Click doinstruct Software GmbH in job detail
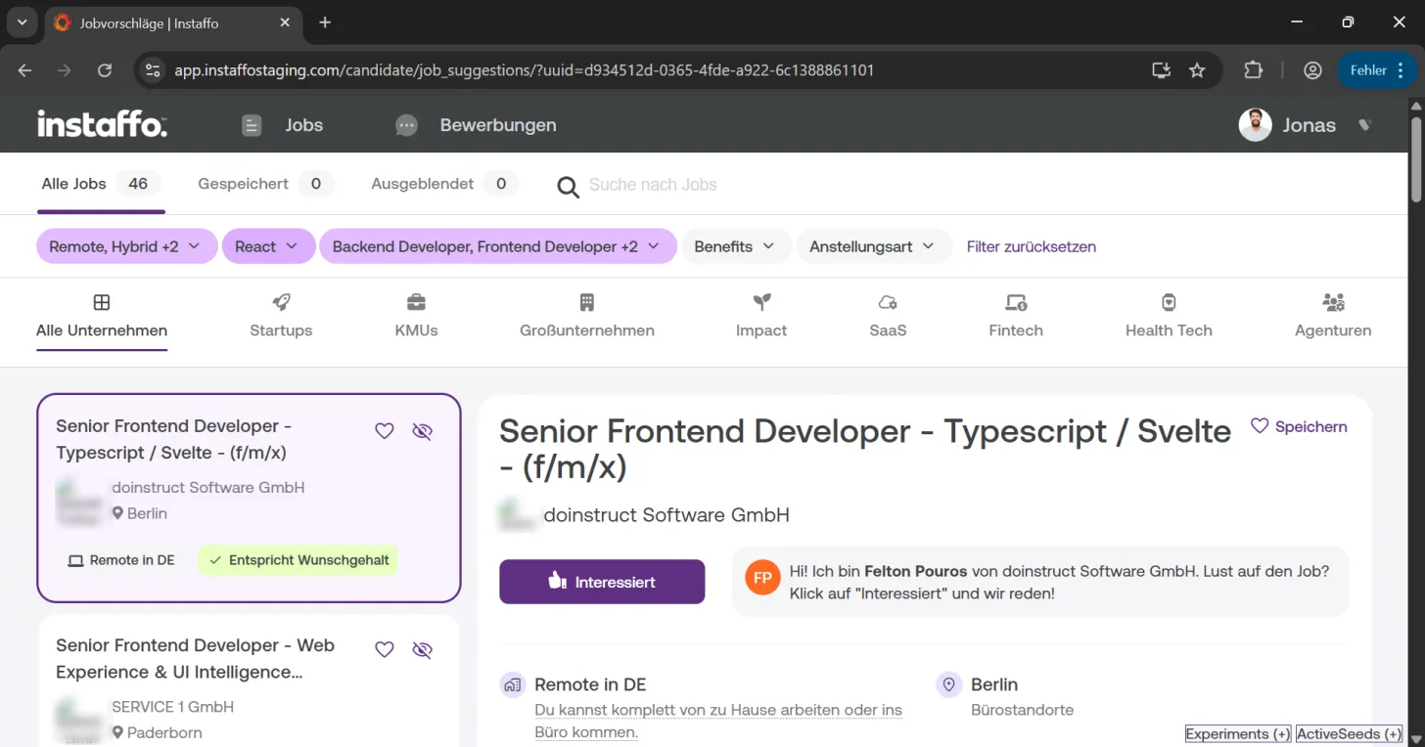1425x747 pixels. coord(666,515)
